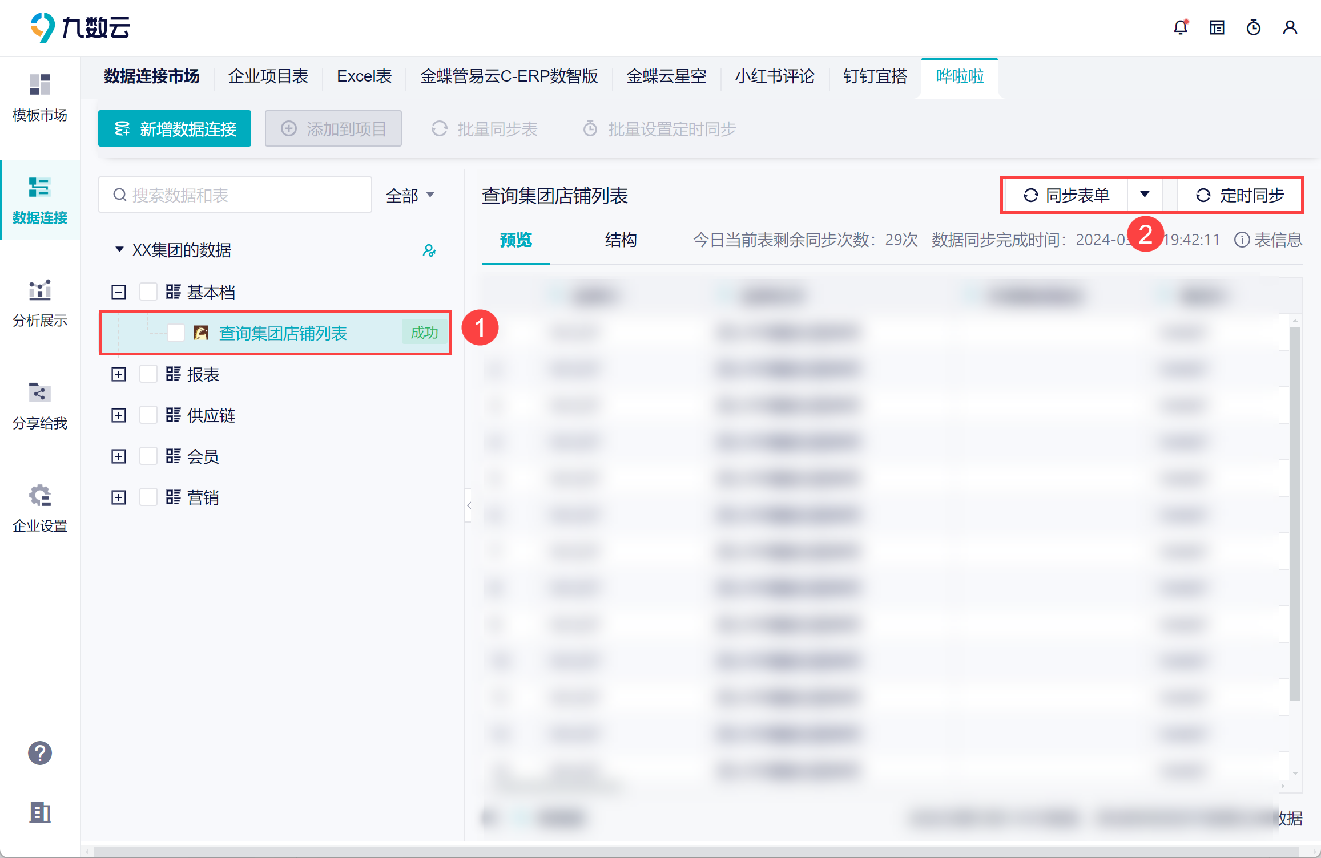
Task: Click 定时同步 button
Action: point(1239,195)
